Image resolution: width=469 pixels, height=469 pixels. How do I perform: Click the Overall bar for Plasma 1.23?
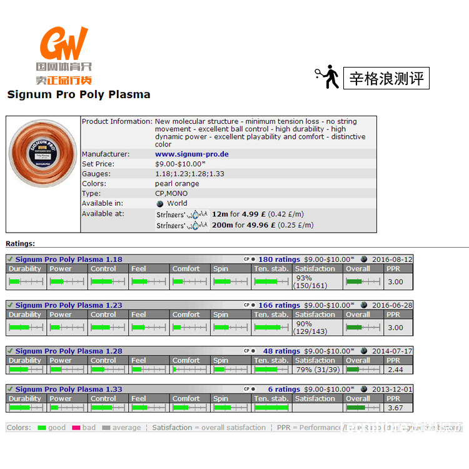point(363,327)
